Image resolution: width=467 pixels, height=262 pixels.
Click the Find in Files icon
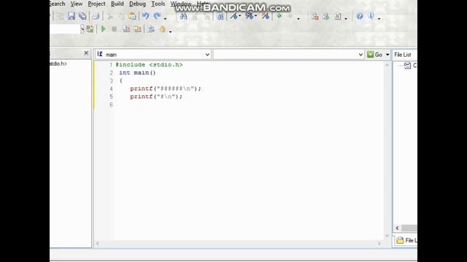[x=220, y=16]
